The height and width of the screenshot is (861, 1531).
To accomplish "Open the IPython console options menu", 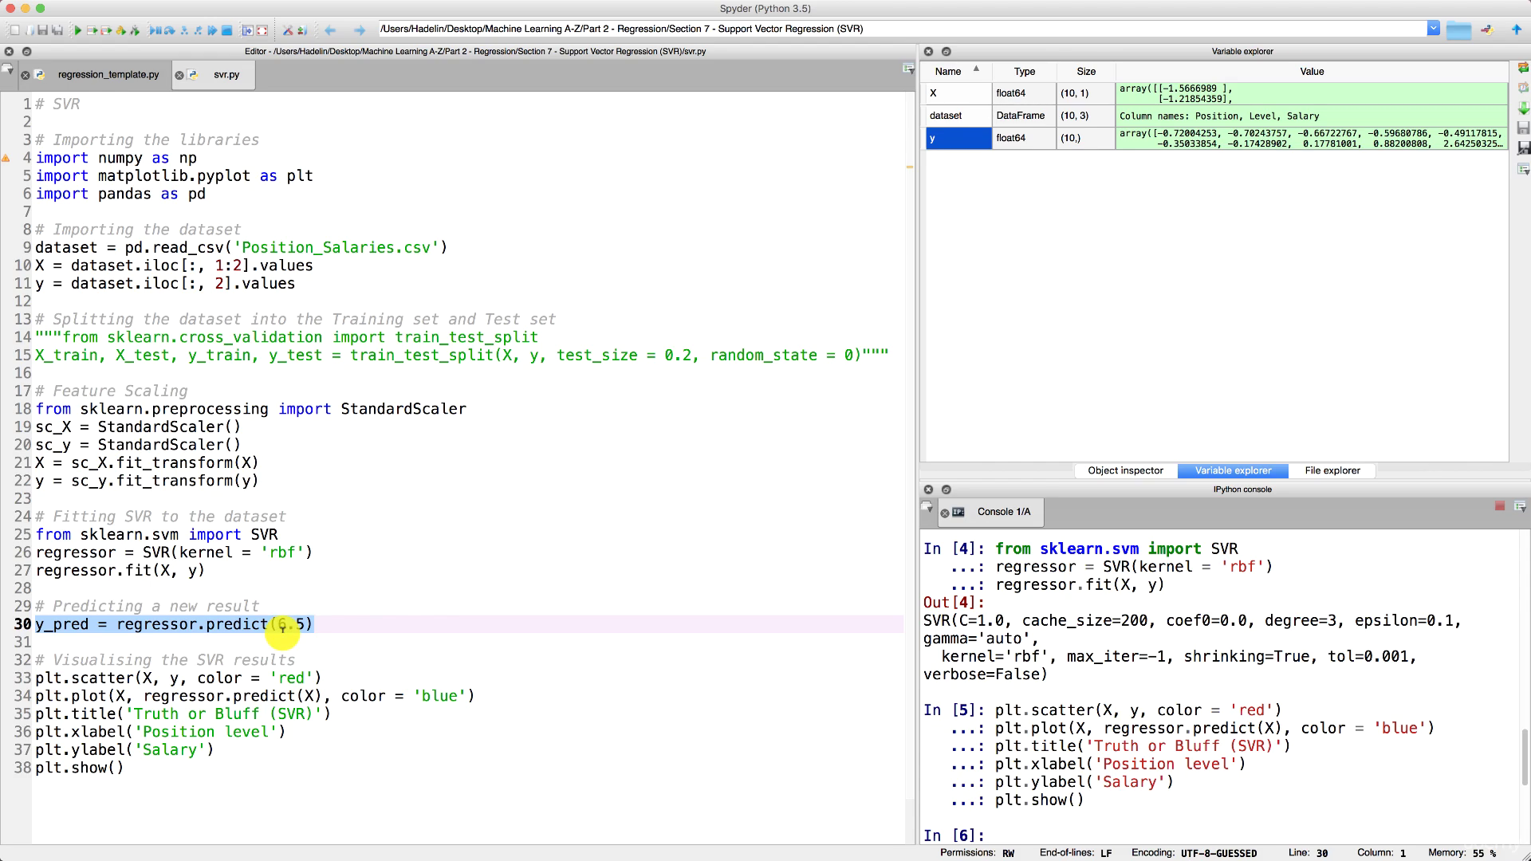I will [x=1520, y=506].
